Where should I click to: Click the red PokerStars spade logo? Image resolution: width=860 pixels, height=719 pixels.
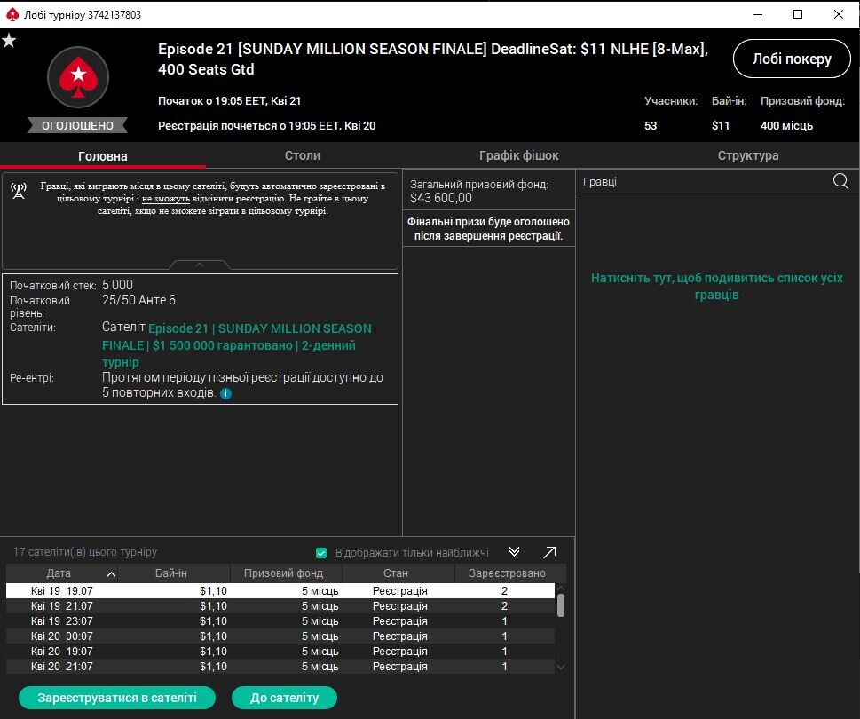tap(77, 77)
